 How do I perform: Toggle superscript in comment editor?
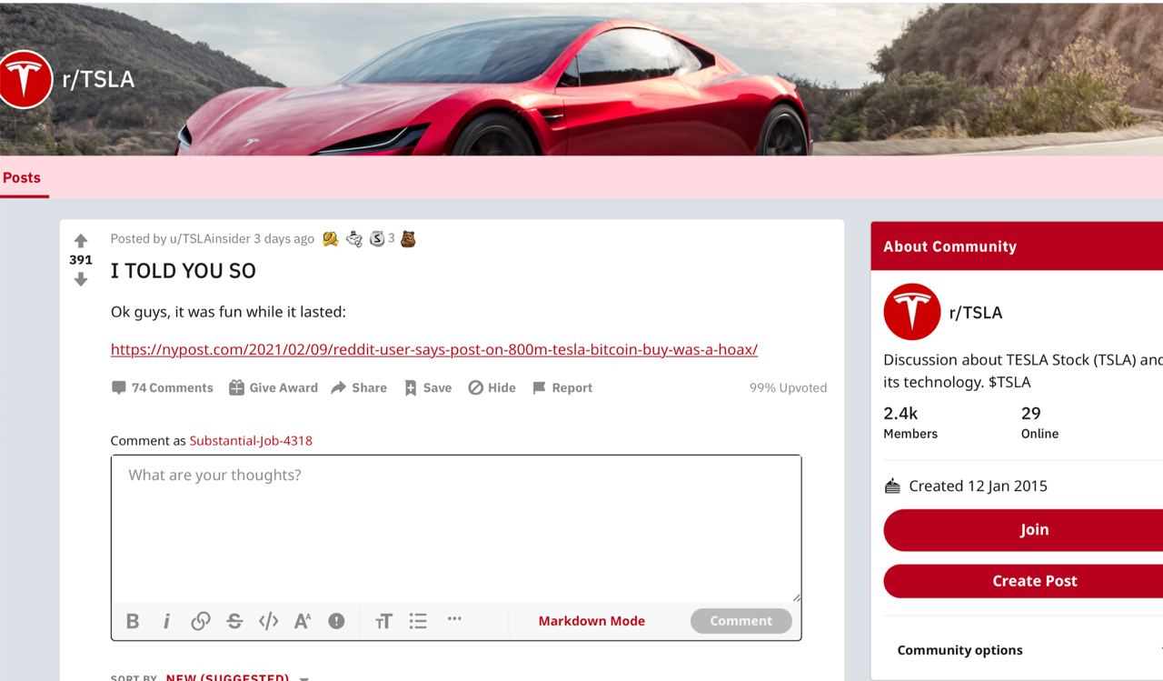click(303, 621)
